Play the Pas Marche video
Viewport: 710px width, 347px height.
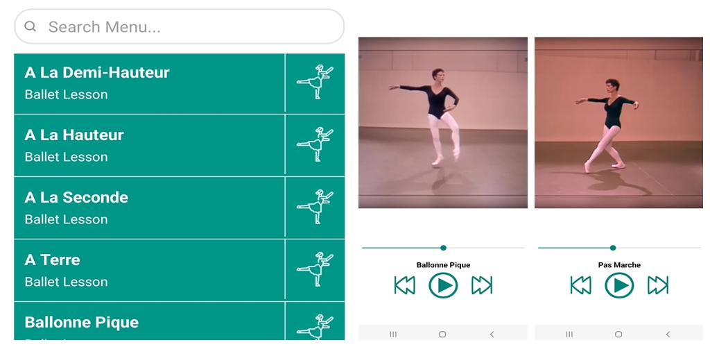pos(619,285)
